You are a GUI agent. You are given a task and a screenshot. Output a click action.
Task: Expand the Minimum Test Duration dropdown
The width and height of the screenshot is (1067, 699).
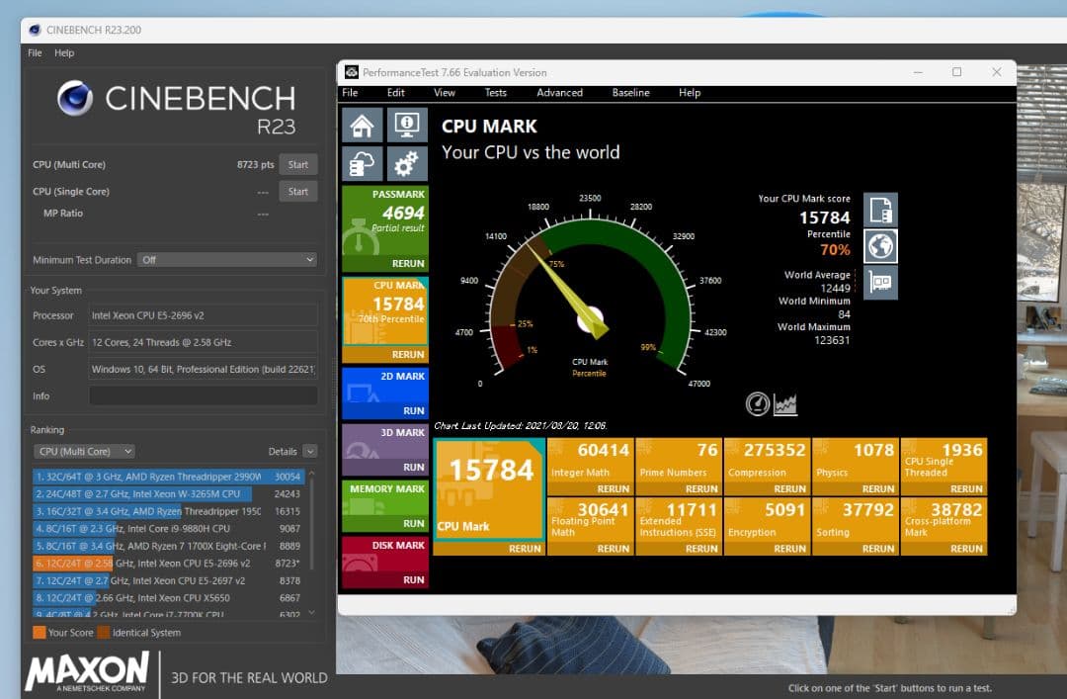click(226, 260)
